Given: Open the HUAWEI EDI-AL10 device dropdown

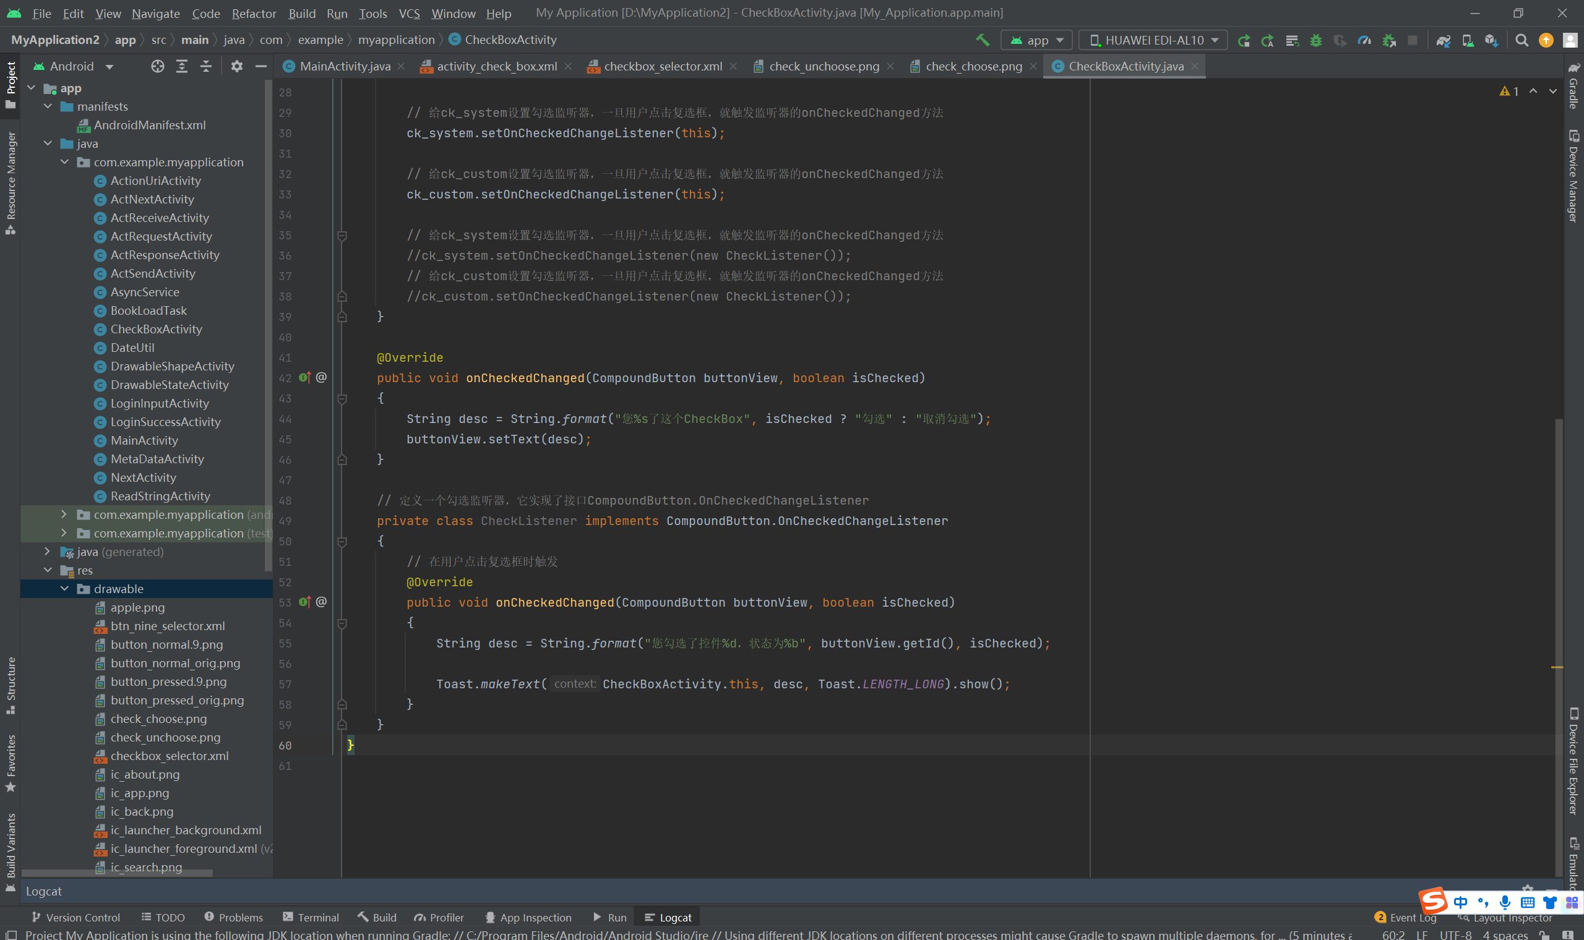Looking at the screenshot, I should click(x=1153, y=41).
